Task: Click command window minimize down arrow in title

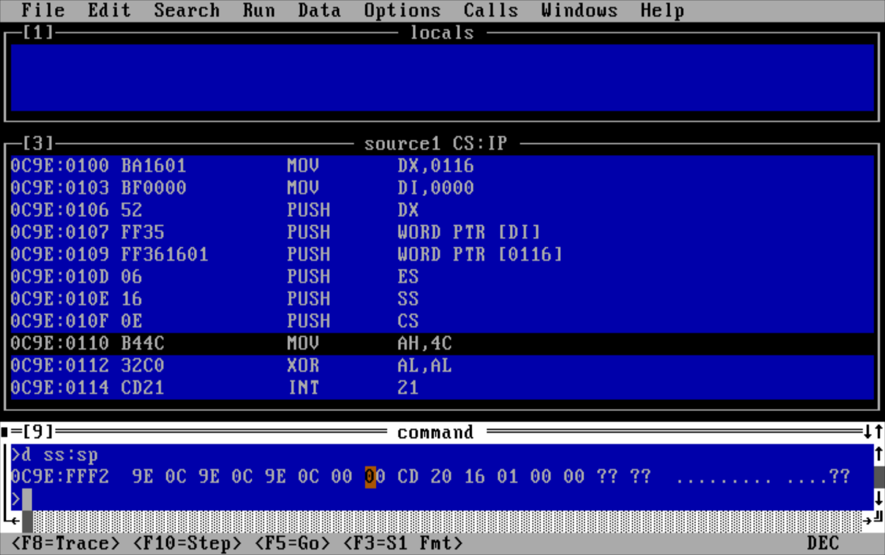Action: point(868,432)
